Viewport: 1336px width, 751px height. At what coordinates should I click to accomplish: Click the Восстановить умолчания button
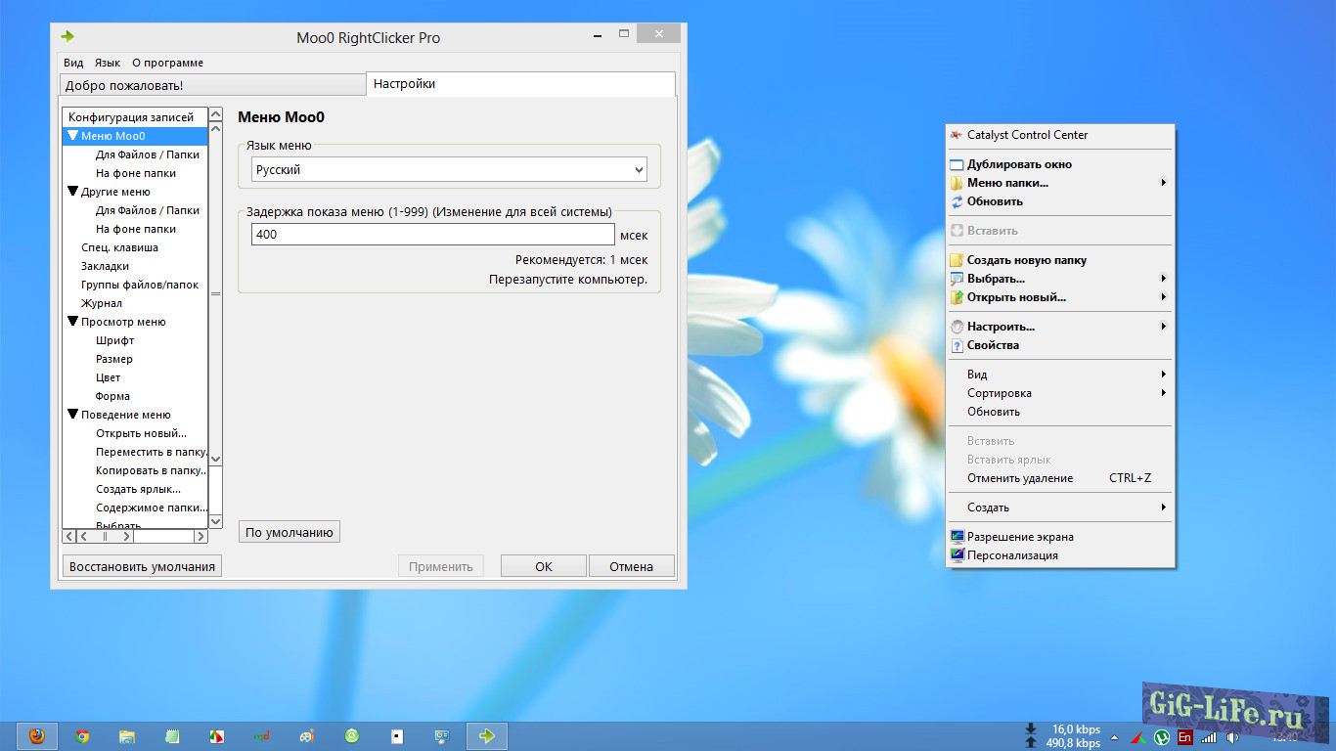142,566
